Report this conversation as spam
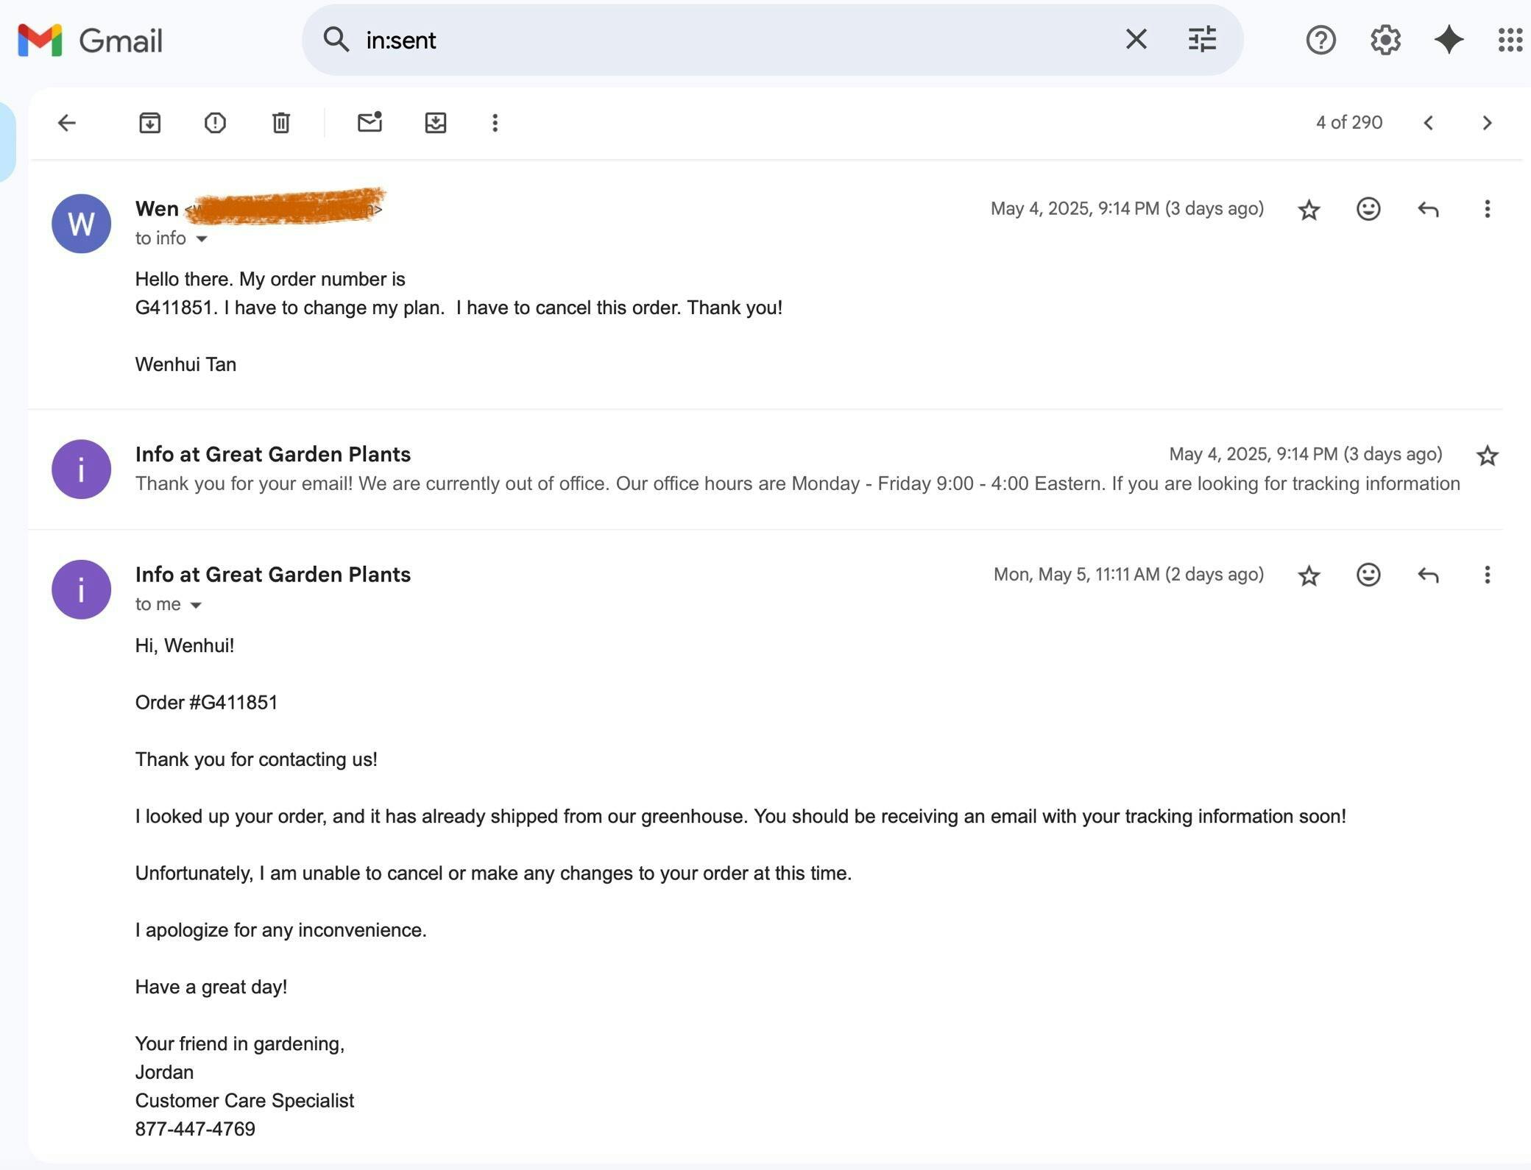1531x1170 pixels. (x=215, y=123)
